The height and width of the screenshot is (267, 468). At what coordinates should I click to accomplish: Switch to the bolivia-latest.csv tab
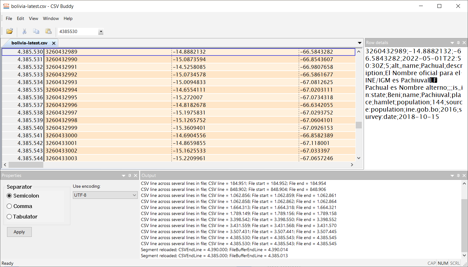(29, 43)
